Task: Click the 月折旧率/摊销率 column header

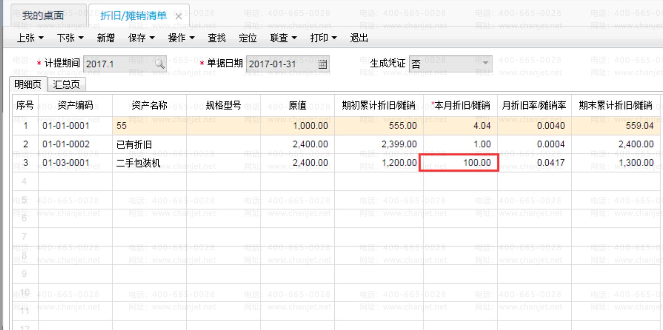Action: point(534,105)
